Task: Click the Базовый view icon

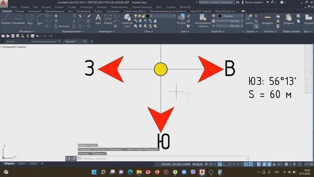Action: 309,19
